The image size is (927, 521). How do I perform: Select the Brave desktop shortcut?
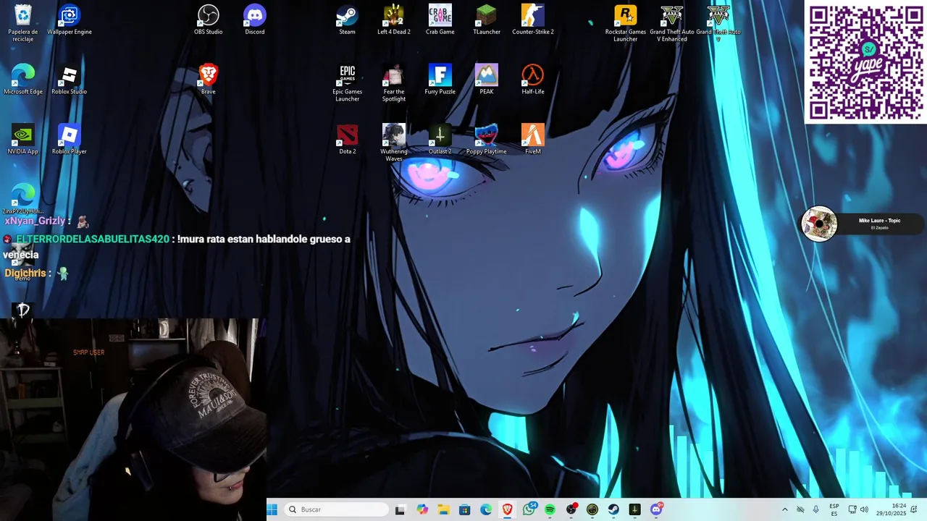[x=209, y=80]
